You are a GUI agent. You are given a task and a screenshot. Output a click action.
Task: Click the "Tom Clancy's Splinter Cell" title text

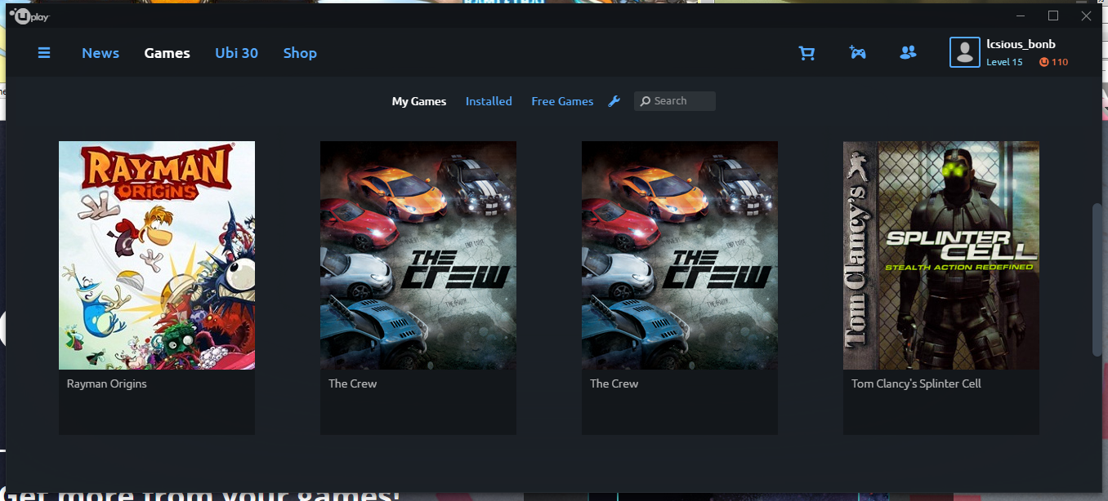[x=916, y=384]
